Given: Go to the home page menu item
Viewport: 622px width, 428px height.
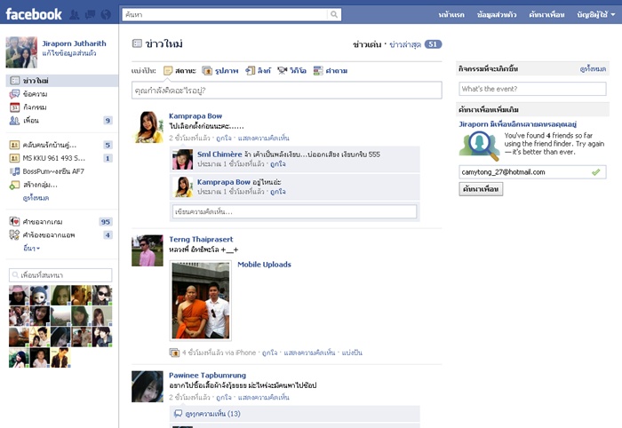Looking at the screenshot, I should [x=451, y=15].
